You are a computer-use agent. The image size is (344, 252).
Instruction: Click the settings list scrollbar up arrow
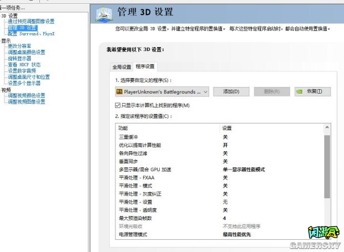pyautogui.click(x=327, y=128)
